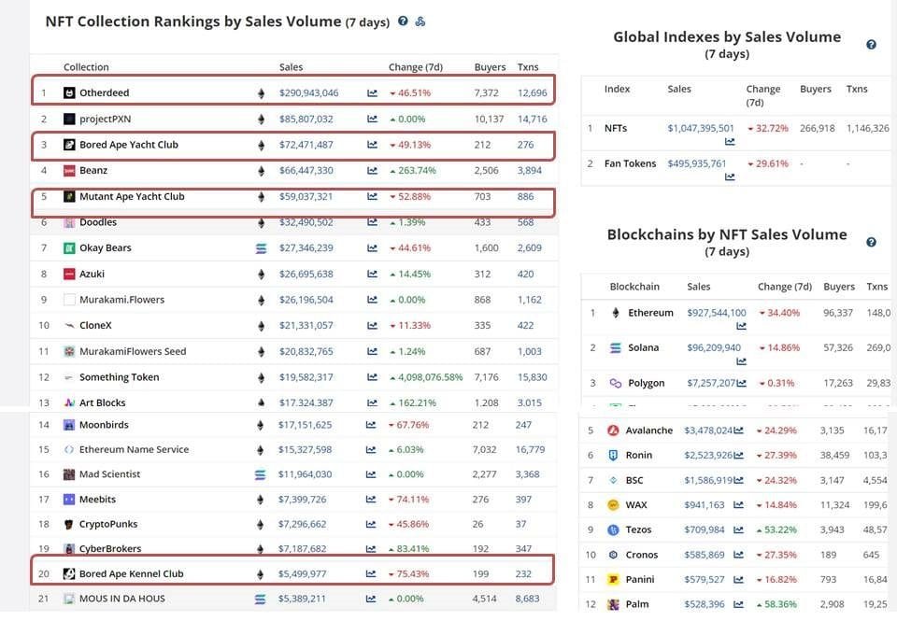Viewport: 897px width, 621px height.
Task: Click the Polygon blockchain logo icon
Action: (x=615, y=383)
